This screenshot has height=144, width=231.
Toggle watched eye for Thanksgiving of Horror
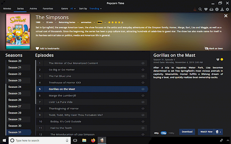click(x=143, y=109)
